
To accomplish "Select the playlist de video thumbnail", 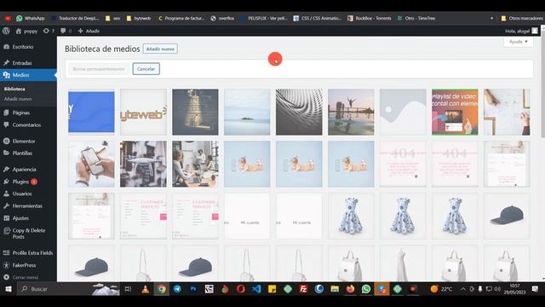I will [x=455, y=112].
